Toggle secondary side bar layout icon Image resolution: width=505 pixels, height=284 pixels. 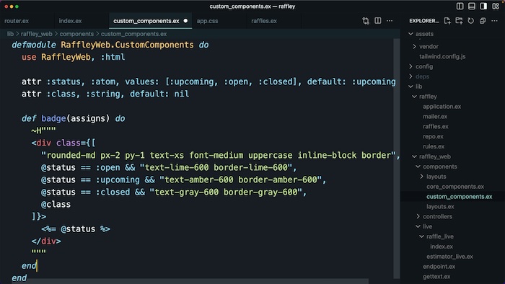[483, 6]
